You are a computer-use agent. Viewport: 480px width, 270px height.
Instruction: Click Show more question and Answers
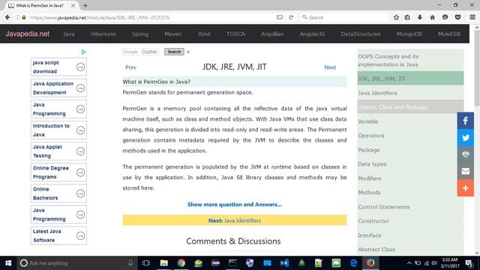coord(235,205)
